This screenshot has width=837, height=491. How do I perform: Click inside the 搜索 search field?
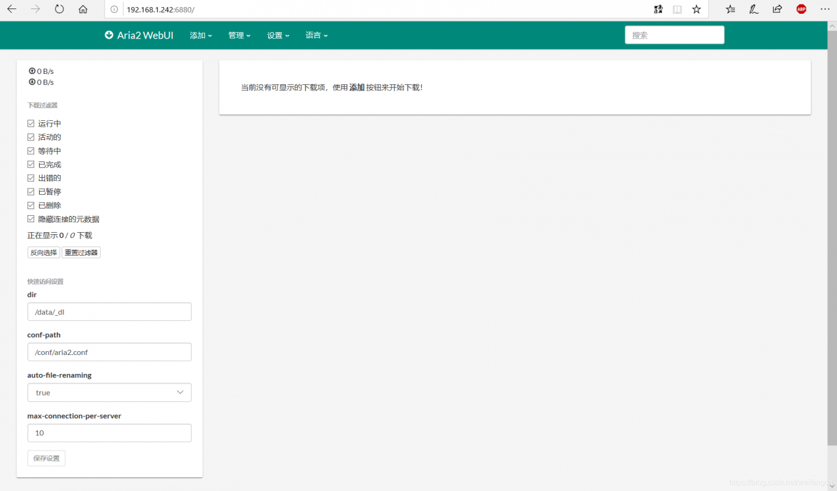click(x=674, y=35)
